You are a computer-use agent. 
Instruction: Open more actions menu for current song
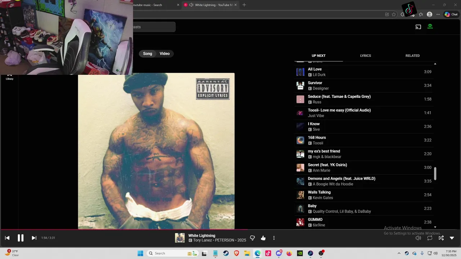click(x=274, y=238)
